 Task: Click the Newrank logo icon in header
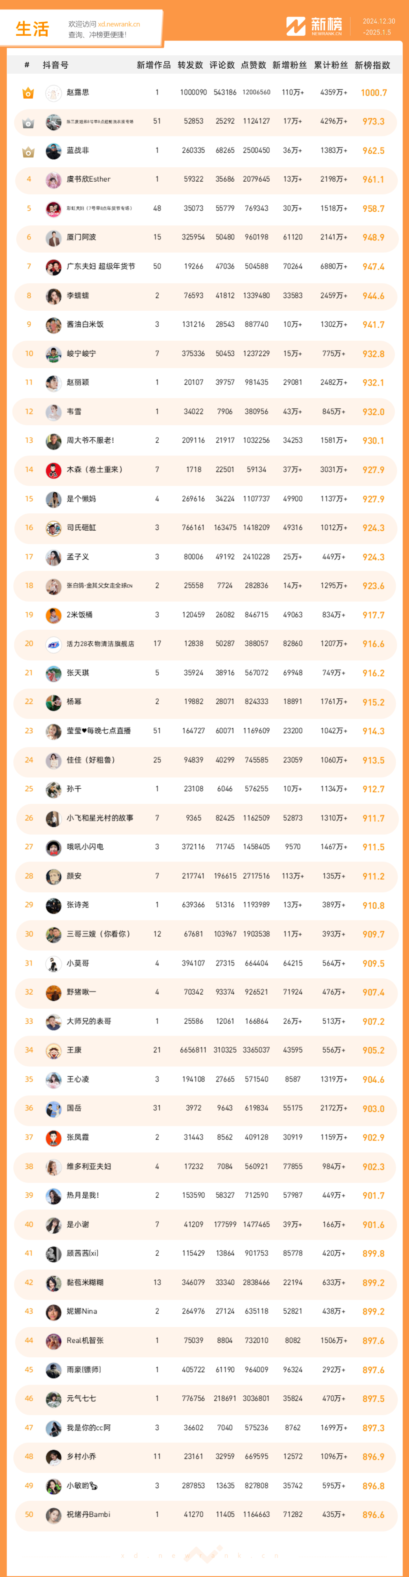296,26
